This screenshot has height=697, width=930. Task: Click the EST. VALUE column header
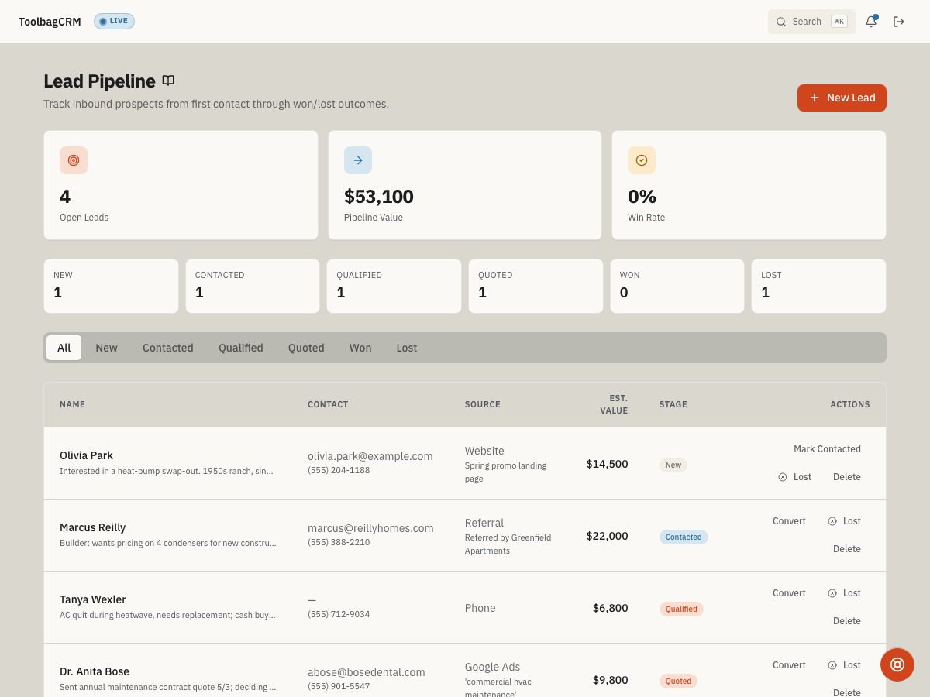[x=614, y=404]
